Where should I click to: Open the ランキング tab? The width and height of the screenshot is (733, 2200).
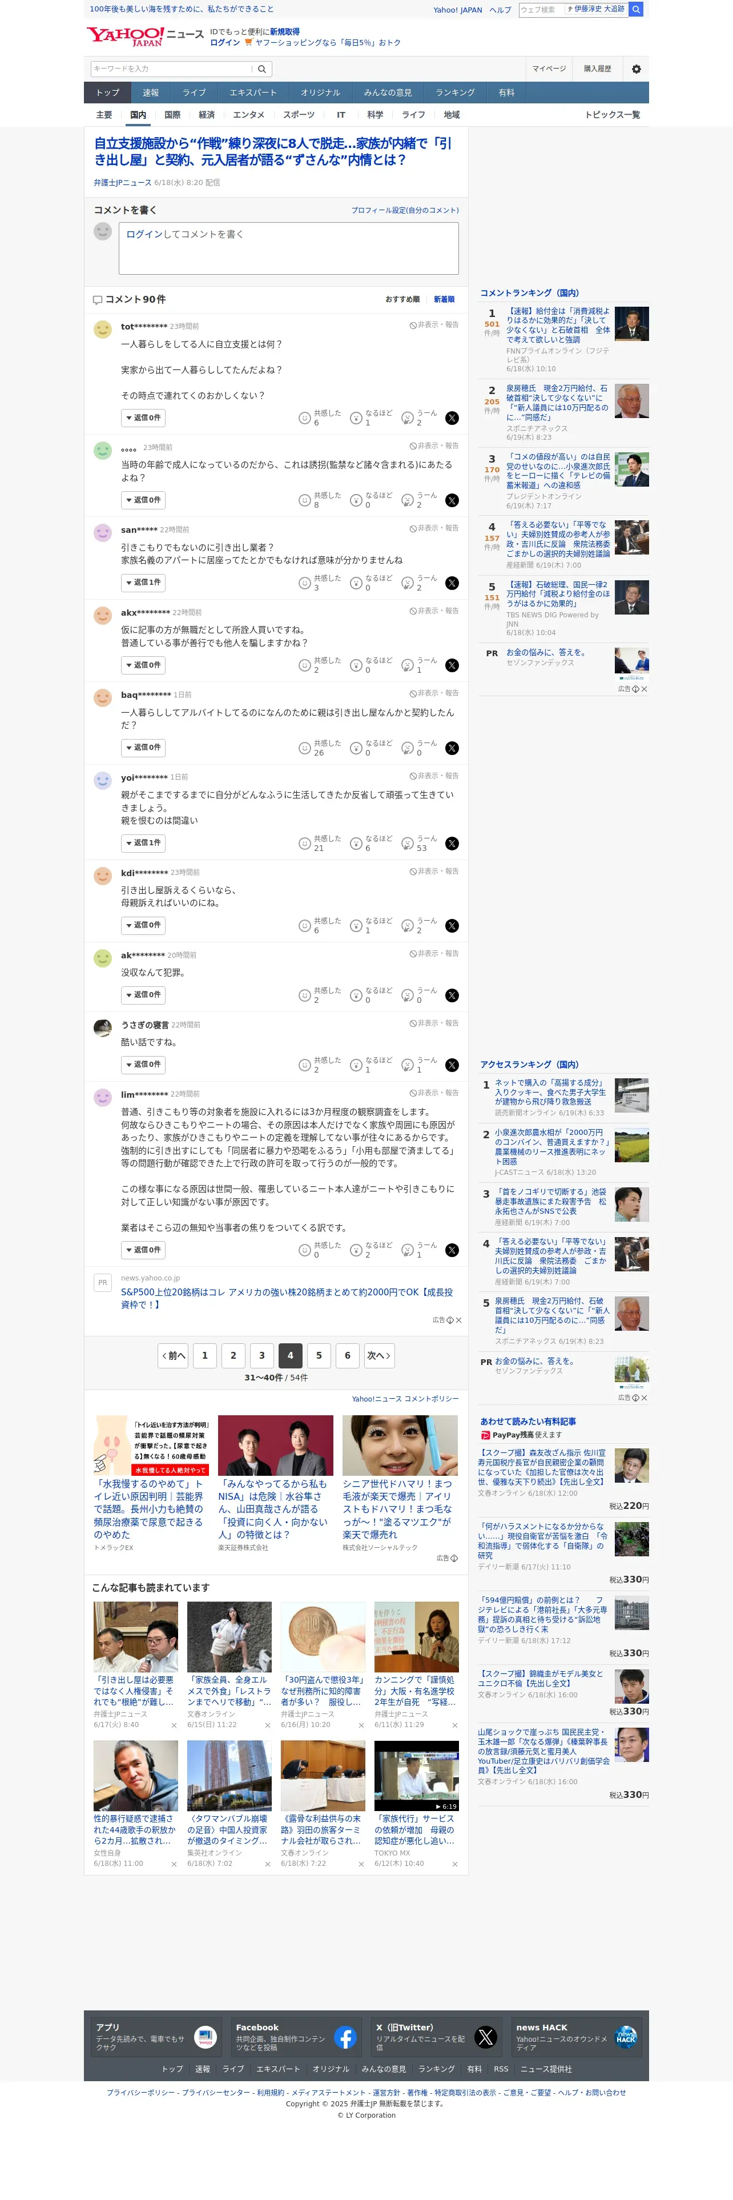(x=455, y=93)
